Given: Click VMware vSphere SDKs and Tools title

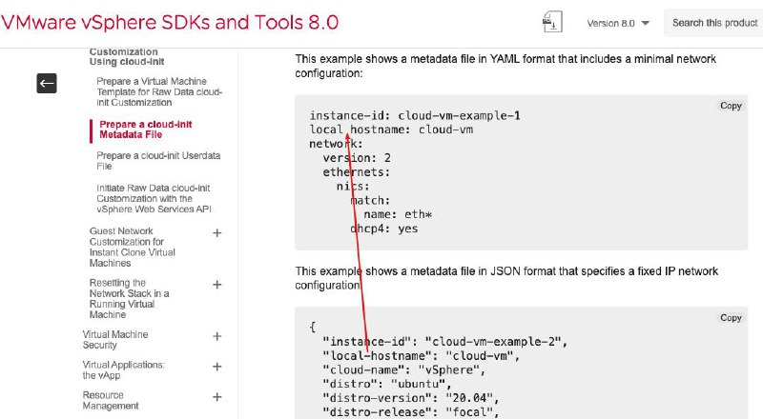Looking at the screenshot, I should pos(170,22).
